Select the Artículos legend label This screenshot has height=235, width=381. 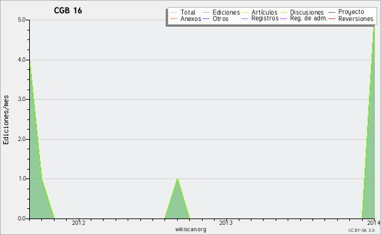click(264, 12)
